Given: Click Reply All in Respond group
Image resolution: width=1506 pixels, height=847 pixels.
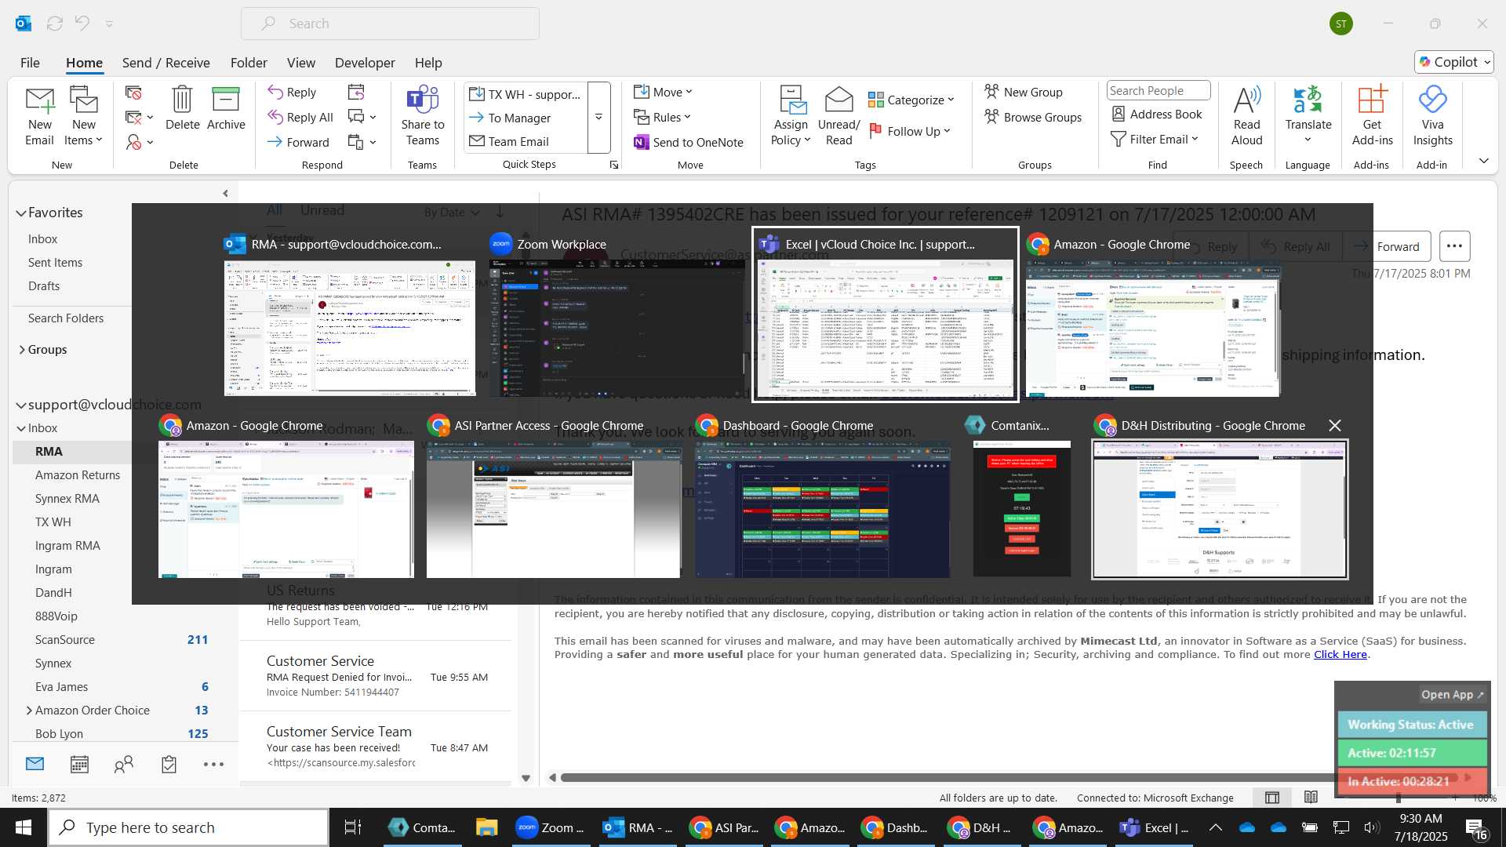Looking at the screenshot, I should tap(300, 118).
